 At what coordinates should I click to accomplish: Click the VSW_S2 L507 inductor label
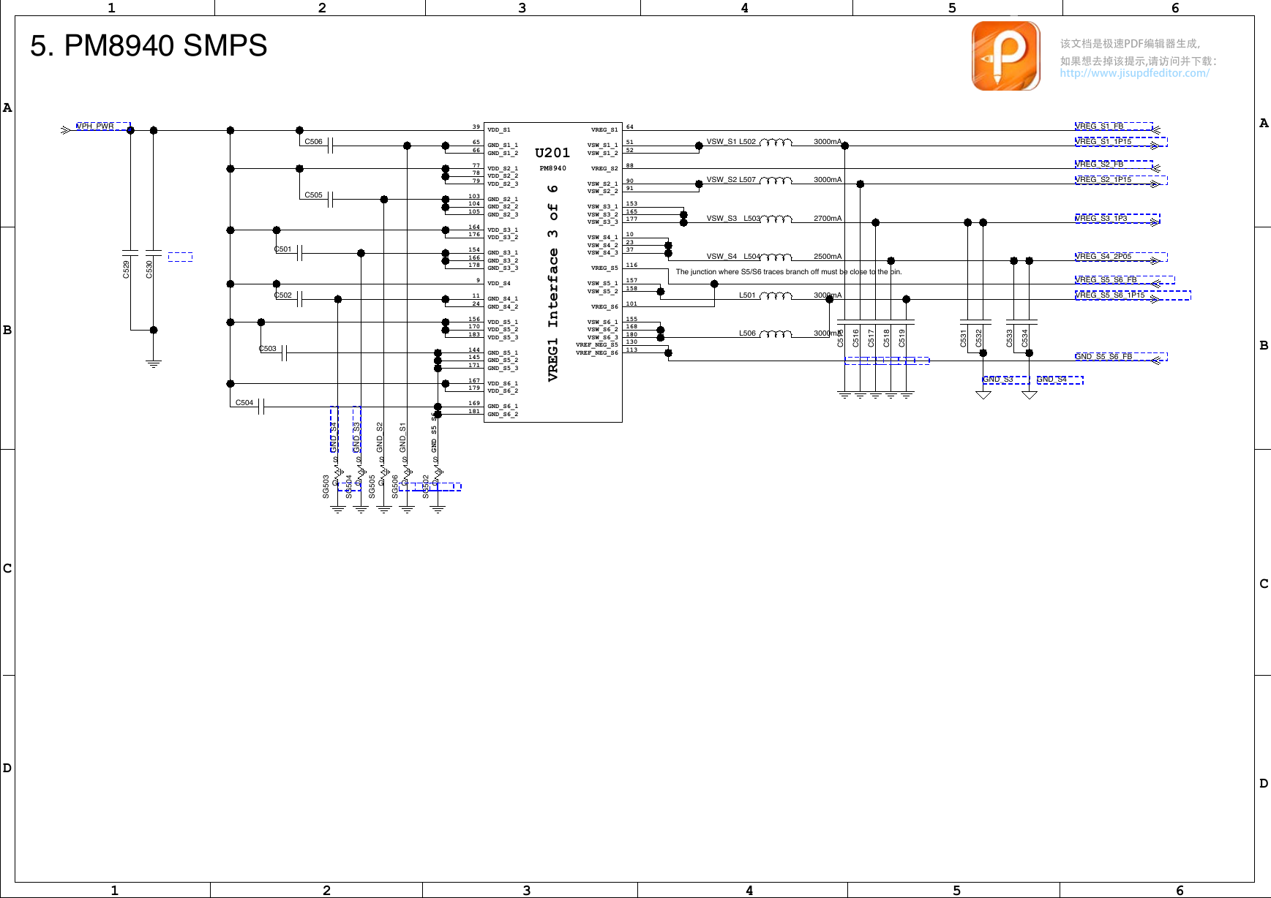tap(731, 180)
